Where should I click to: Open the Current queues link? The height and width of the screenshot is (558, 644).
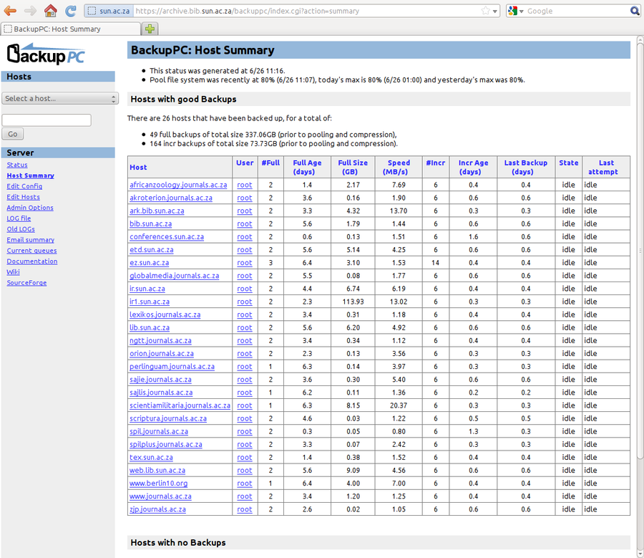coord(31,251)
